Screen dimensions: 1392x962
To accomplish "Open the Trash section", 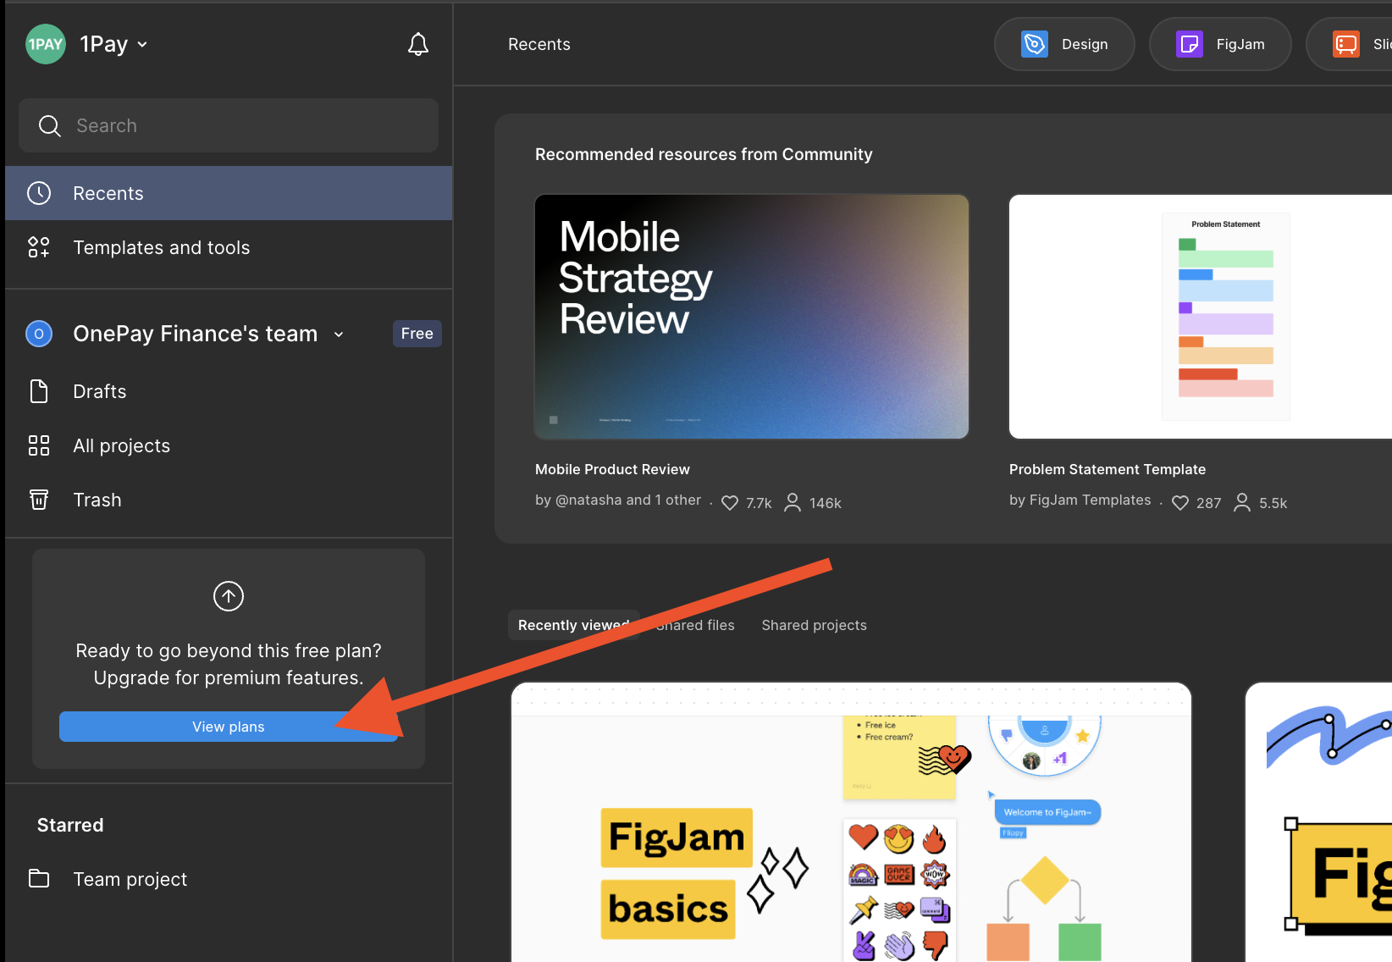I will (229, 500).
